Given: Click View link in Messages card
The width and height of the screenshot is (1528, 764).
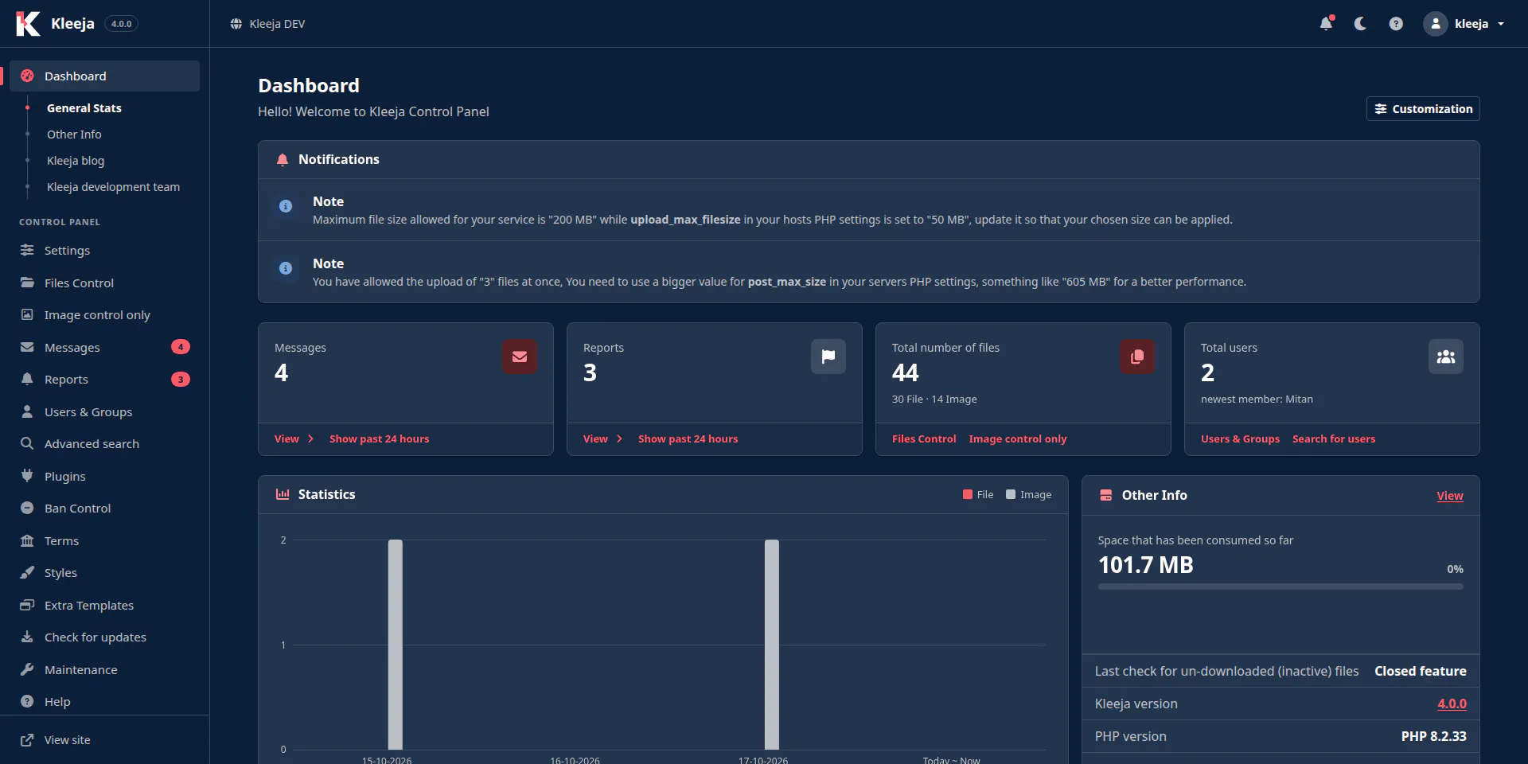Looking at the screenshot, I should (294, 439).
